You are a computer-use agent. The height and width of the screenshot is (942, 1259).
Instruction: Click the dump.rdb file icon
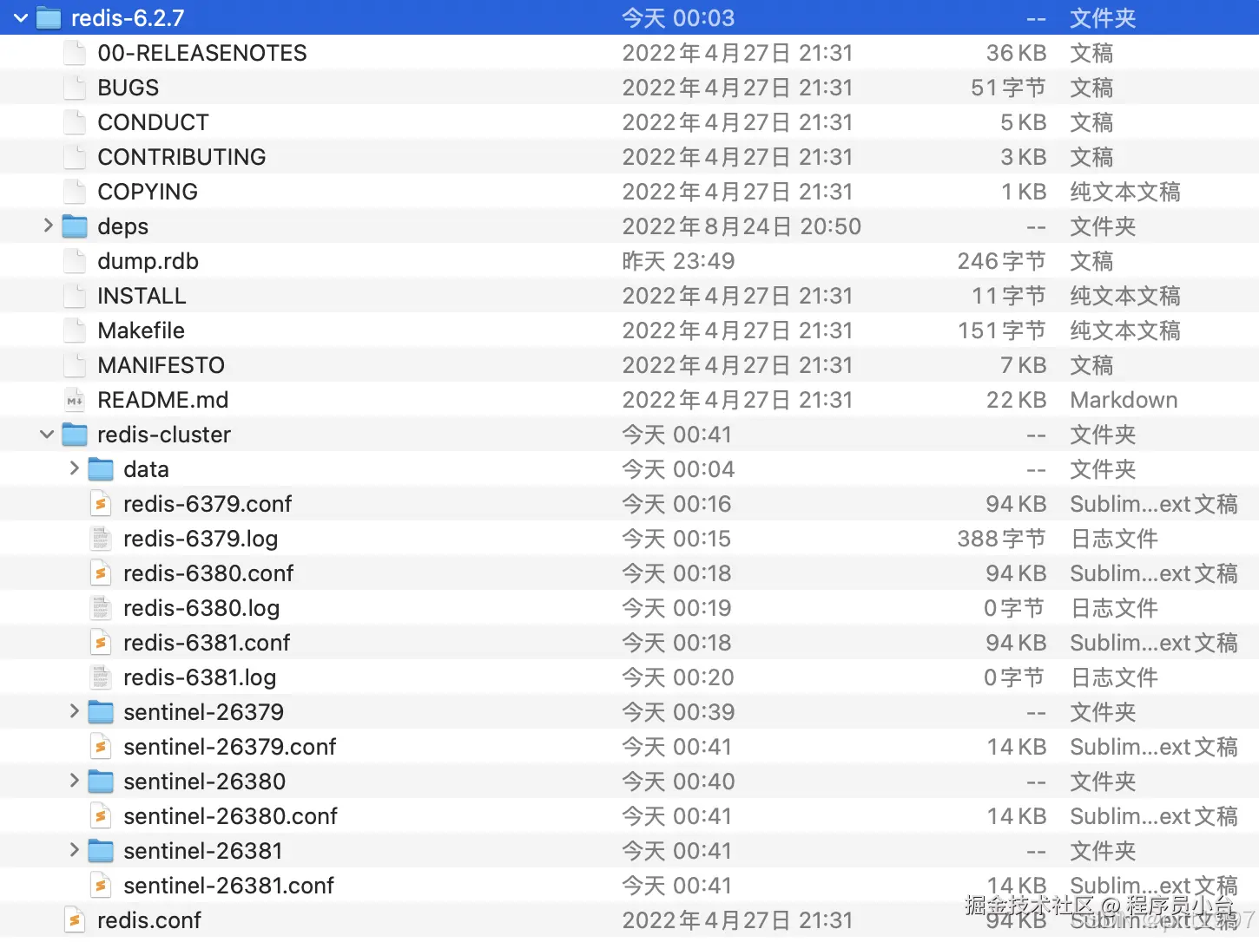[76, 261]
